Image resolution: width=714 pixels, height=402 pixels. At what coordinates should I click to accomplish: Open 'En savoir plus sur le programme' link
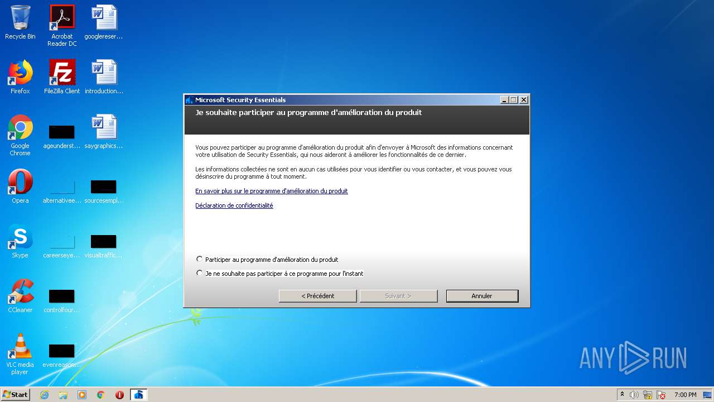tap(272, 191)
